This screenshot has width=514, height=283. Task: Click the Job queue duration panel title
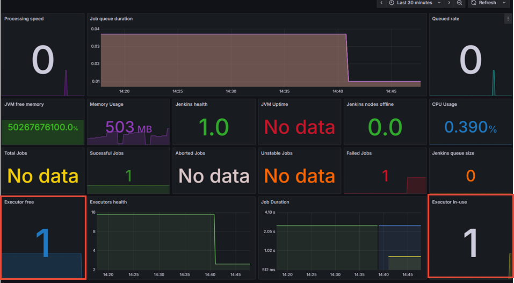[x=111, y=19]
